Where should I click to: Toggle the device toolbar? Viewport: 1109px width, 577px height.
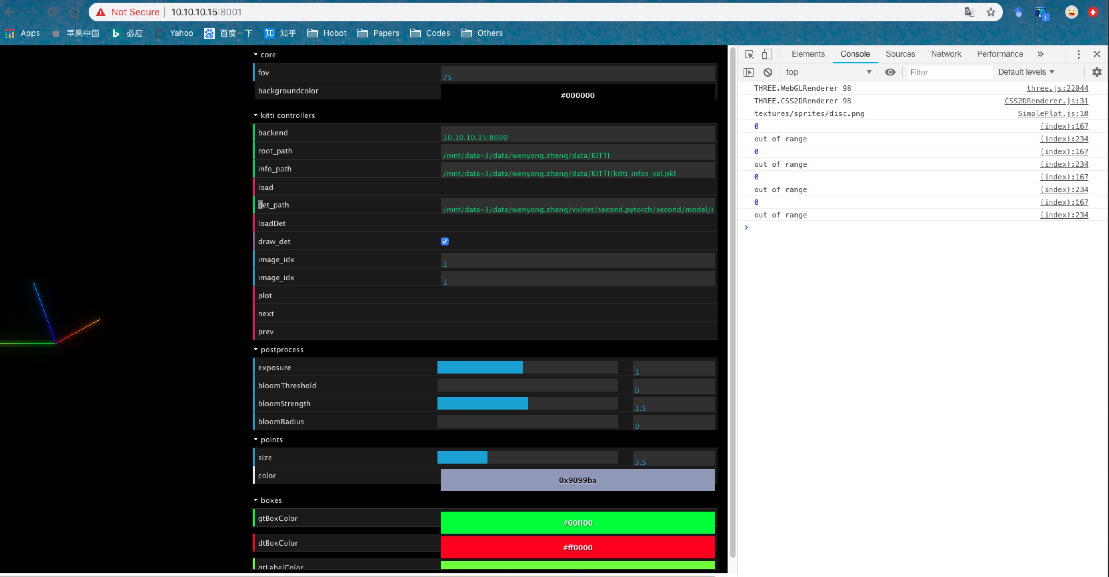[x=767, y=54]
